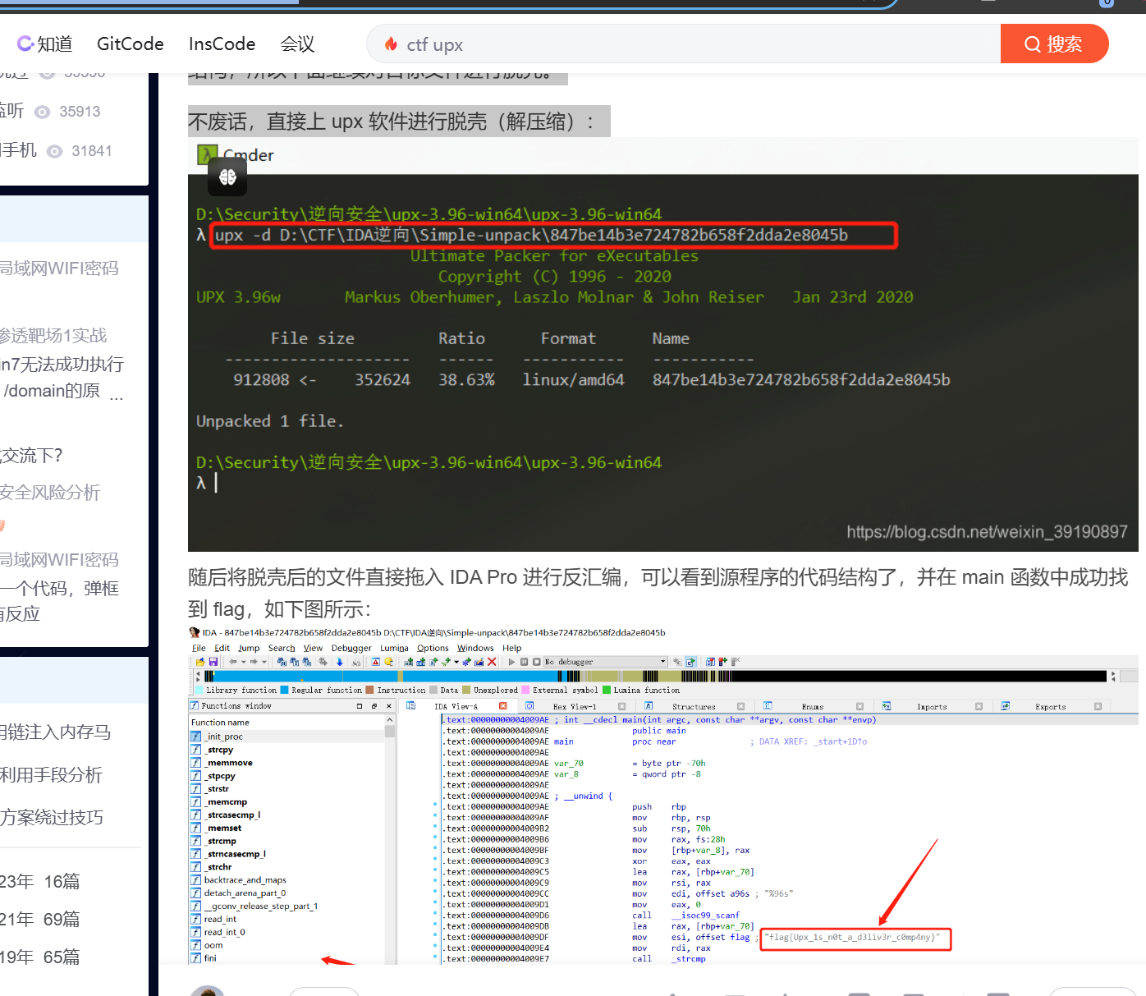Click the eye icon beside 35913
The width and height of the screenshot is (1146, 996).
tap(42, 112)
